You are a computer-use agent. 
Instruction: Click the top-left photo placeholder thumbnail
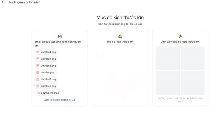168,58
